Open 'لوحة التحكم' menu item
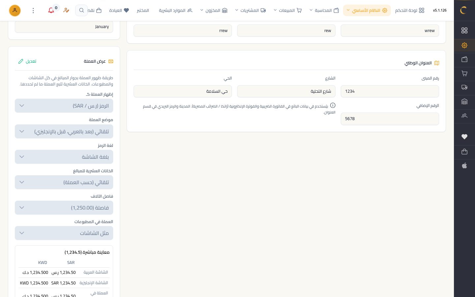The image size is (475, 297). click(x=410, y=11)
